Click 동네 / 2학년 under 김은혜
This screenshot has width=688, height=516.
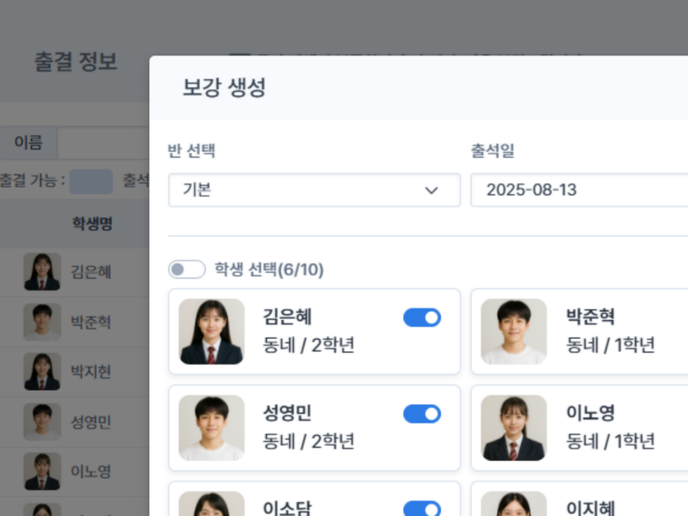(x=308, y=345)
